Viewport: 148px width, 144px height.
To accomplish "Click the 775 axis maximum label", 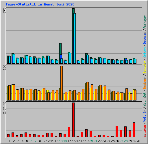I will 4,10.
